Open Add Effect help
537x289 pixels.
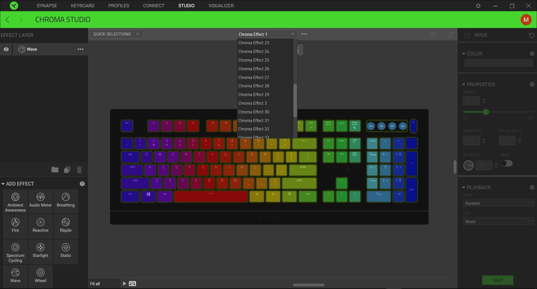click(82, 184)
